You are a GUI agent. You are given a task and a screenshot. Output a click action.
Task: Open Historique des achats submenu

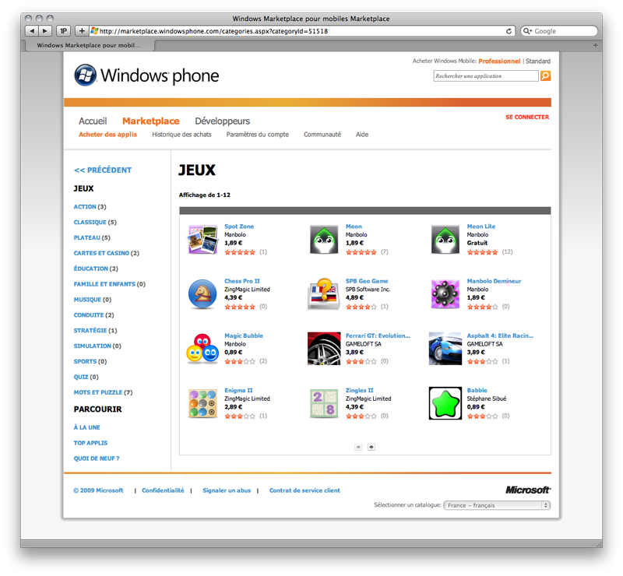181,135
